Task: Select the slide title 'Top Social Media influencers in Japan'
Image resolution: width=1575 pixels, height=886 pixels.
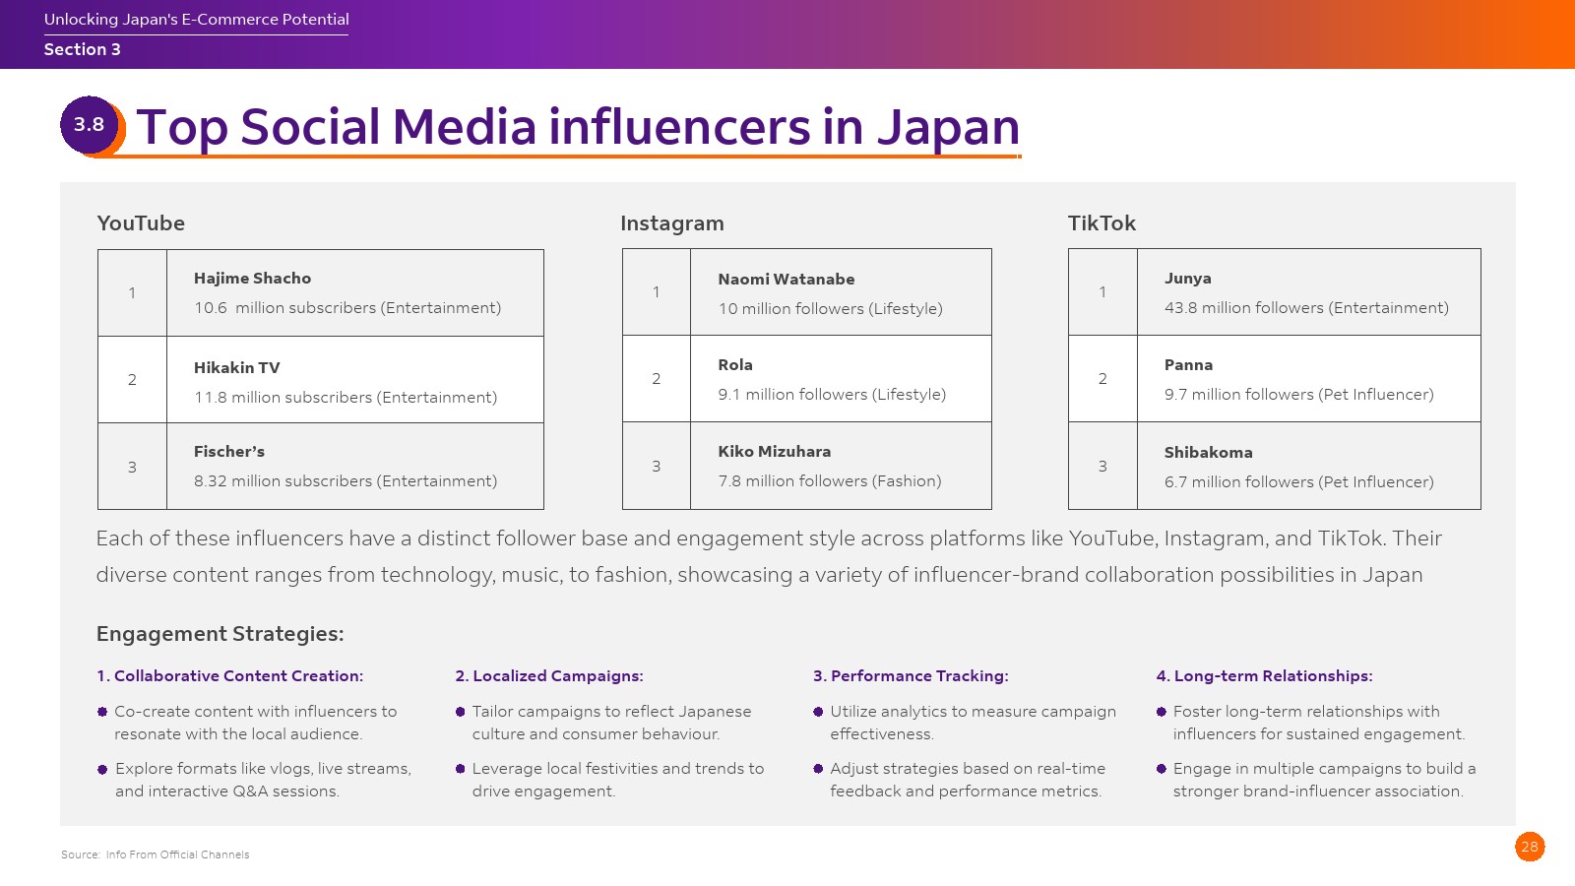Action: [x=578, y=127]
